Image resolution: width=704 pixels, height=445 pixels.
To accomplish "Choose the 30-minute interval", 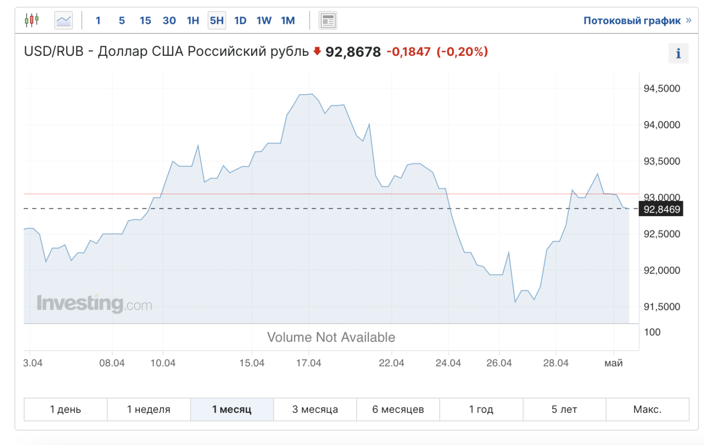I will pyautogui.click(x=169, y=21).
